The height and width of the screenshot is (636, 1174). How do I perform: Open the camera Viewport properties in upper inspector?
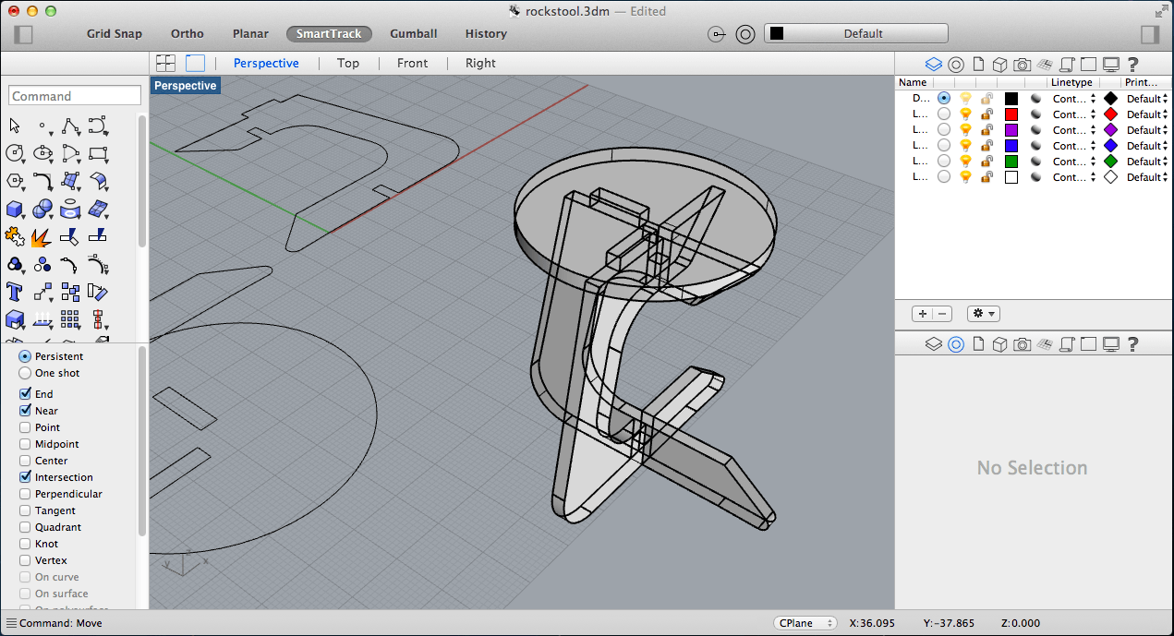click(x=1022, y=64)
